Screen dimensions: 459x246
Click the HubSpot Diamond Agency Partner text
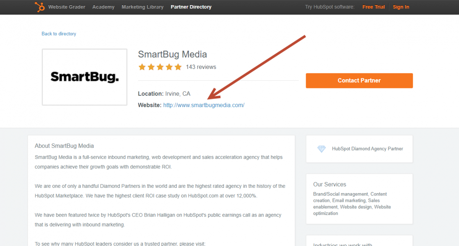pyautogui.click(x=367, y=149)
